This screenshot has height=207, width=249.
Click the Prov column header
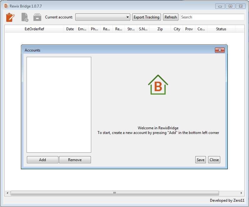(189, 29)
